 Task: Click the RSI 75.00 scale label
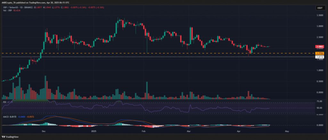click(320, 101)
